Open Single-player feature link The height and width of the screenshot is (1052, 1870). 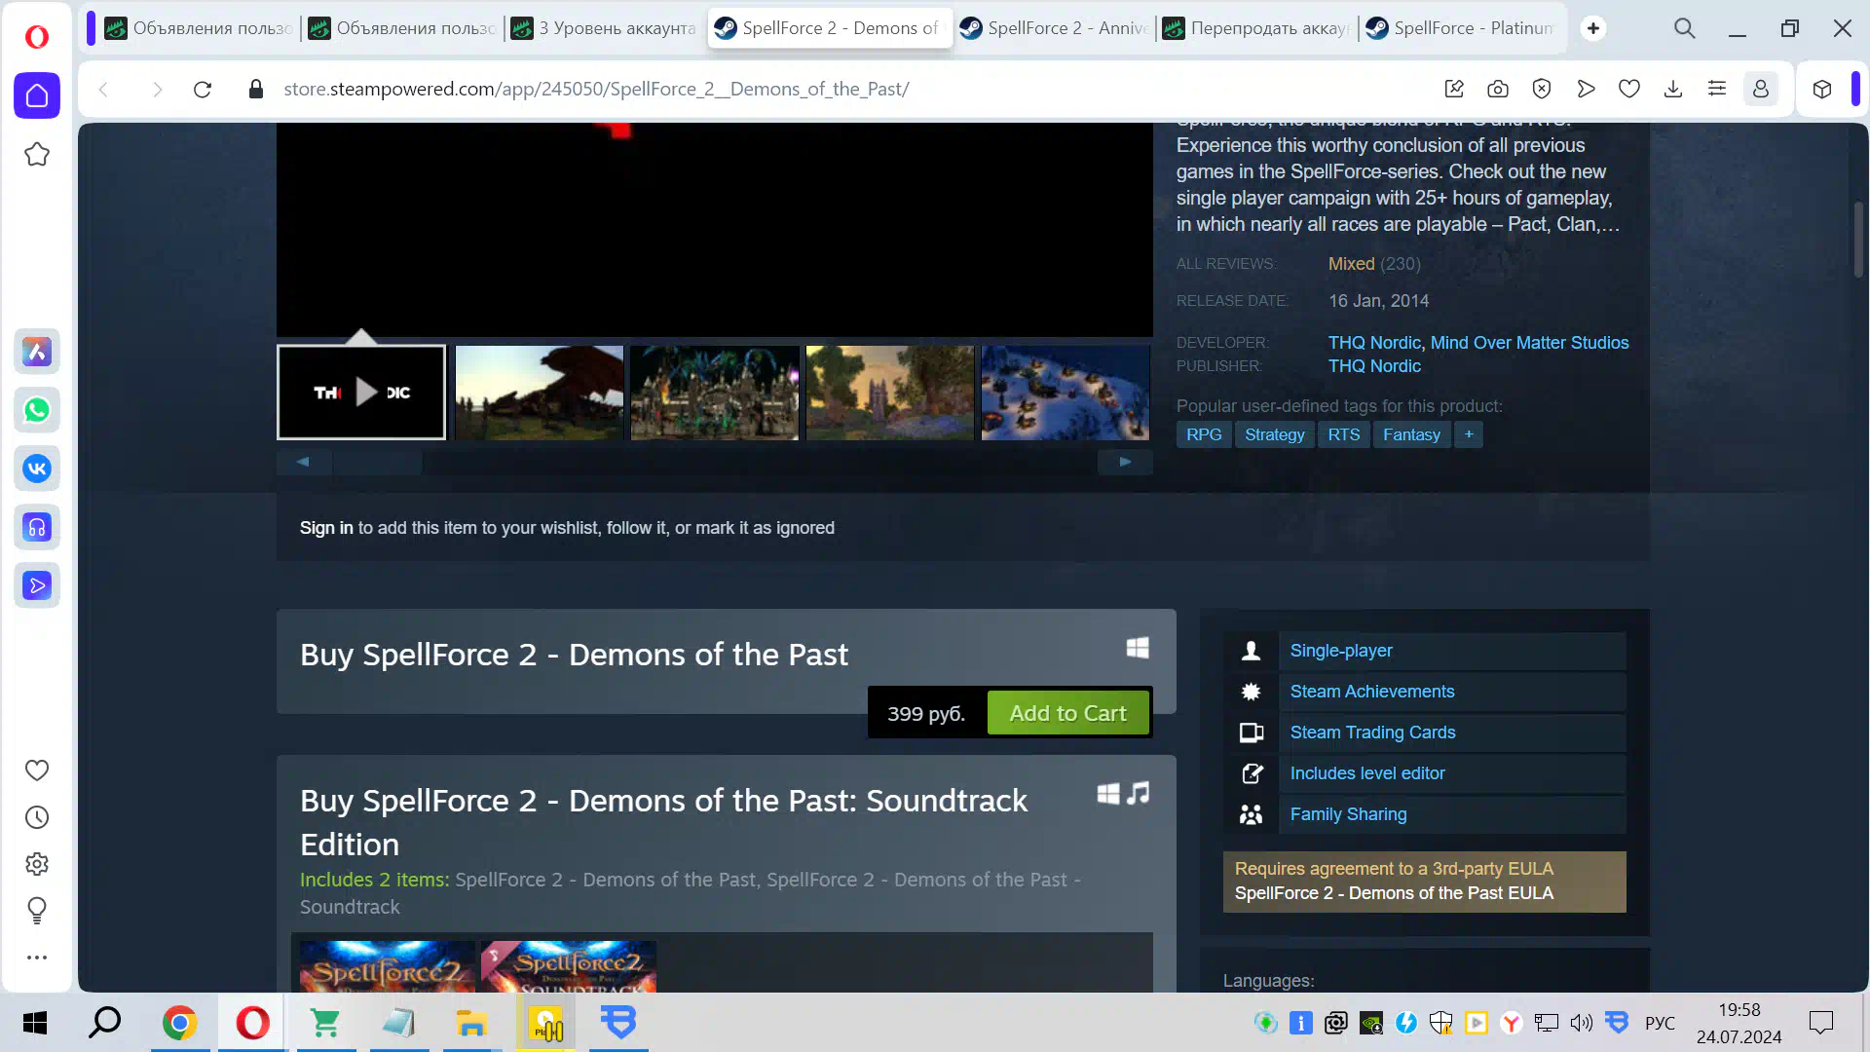(1341, 651)
